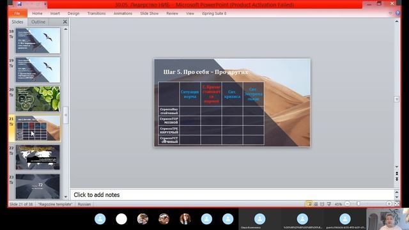The image size is (409, 230).
Task: Click the presenter's webcam video tile
Action: tap(388, 219)
